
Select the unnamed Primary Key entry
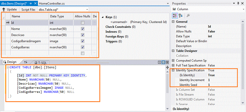tap(138, 22)
